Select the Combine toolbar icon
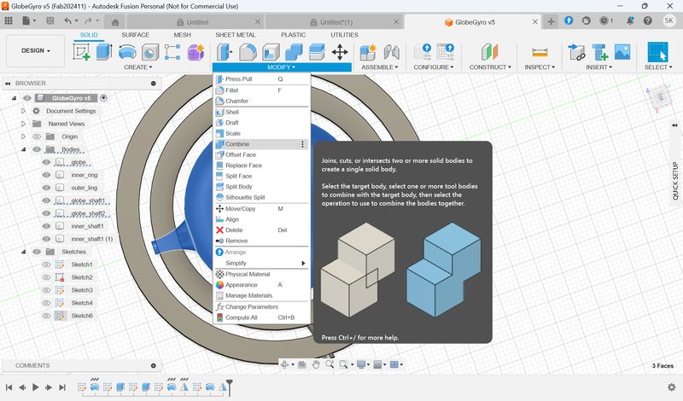 click(294, 52)
